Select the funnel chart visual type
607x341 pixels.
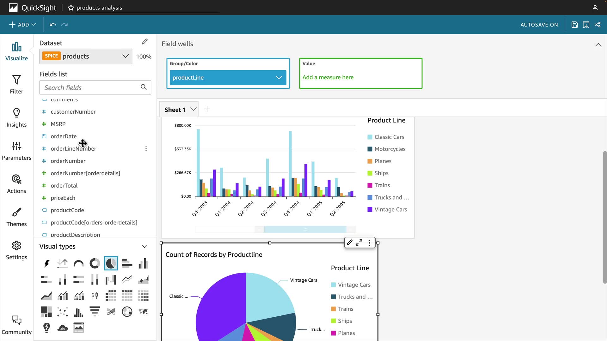pyautogui.click(x=95, y=312)
